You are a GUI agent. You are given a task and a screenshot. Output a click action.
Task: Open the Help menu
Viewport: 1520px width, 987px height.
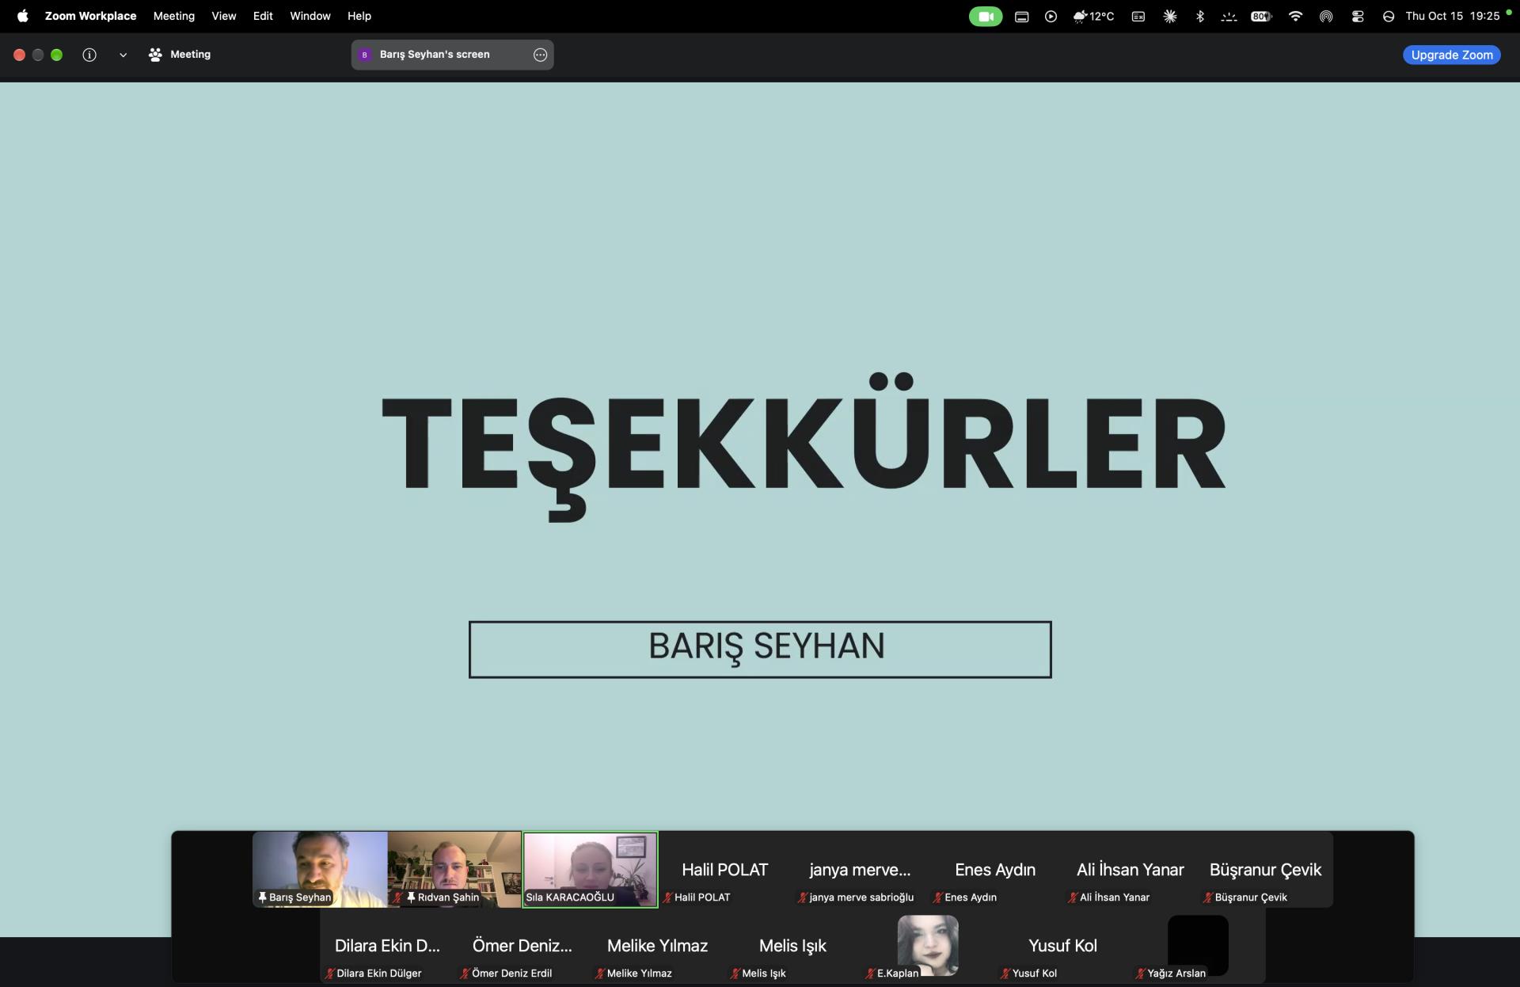[x=359, y=16]
